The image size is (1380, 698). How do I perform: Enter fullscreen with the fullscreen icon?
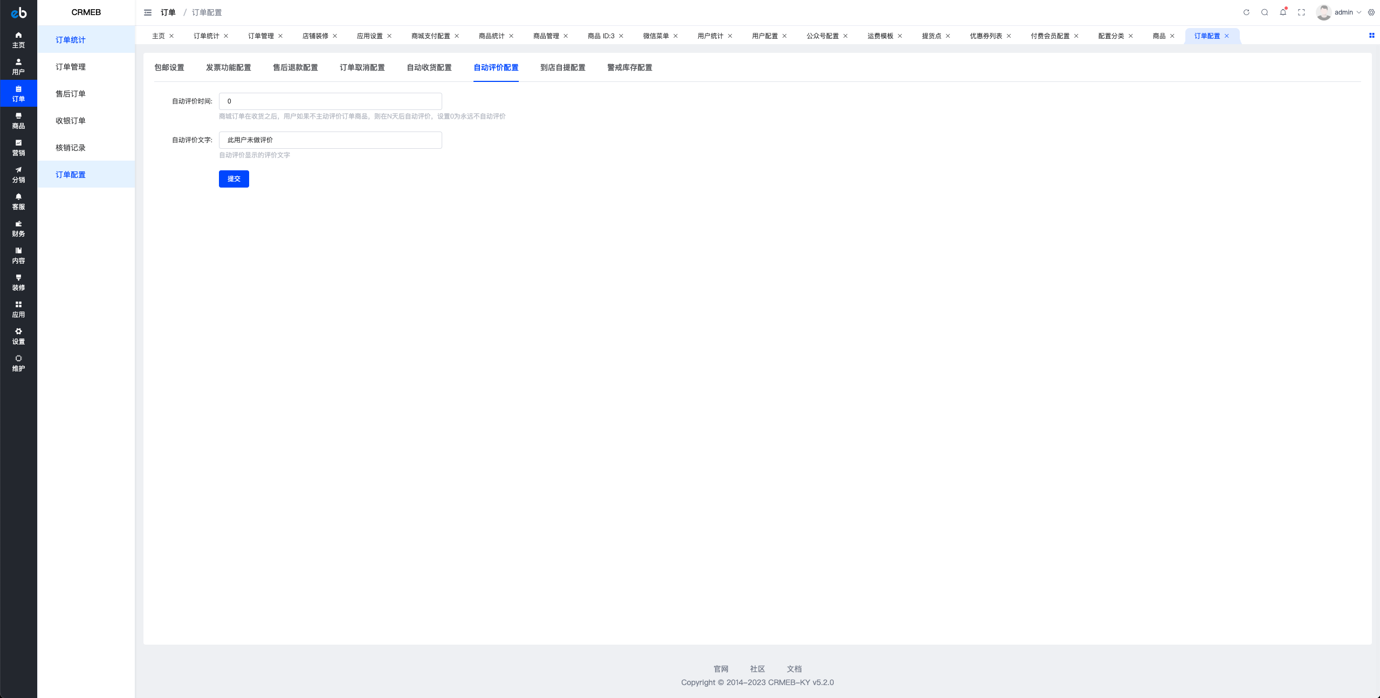click(1301, 12)
